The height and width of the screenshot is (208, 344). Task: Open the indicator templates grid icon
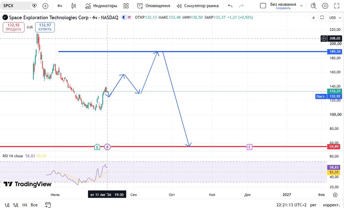(x=126, y=6)
